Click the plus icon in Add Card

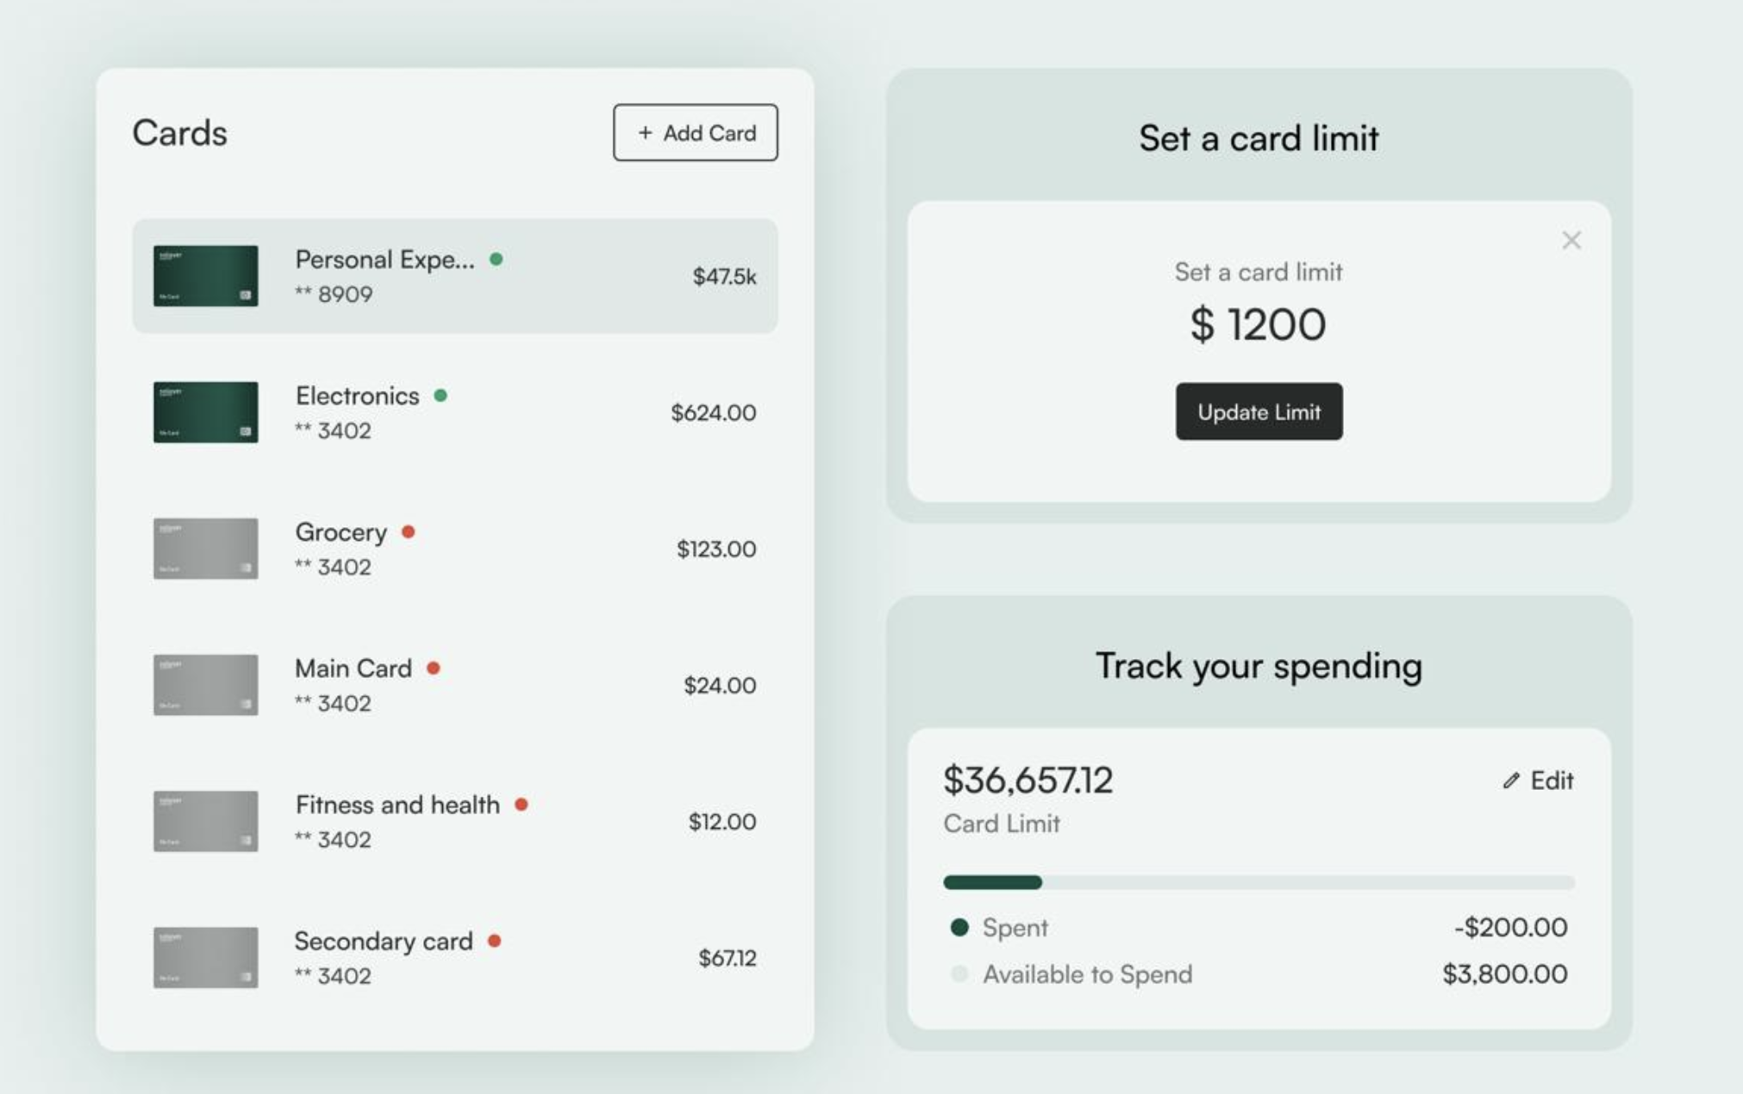[645, 133]
